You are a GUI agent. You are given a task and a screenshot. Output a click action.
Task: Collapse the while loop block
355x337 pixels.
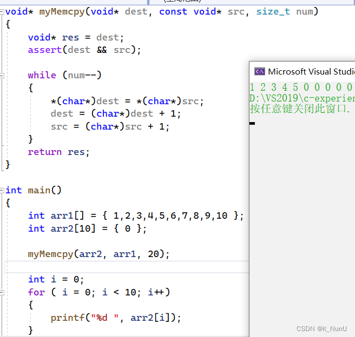2,76
